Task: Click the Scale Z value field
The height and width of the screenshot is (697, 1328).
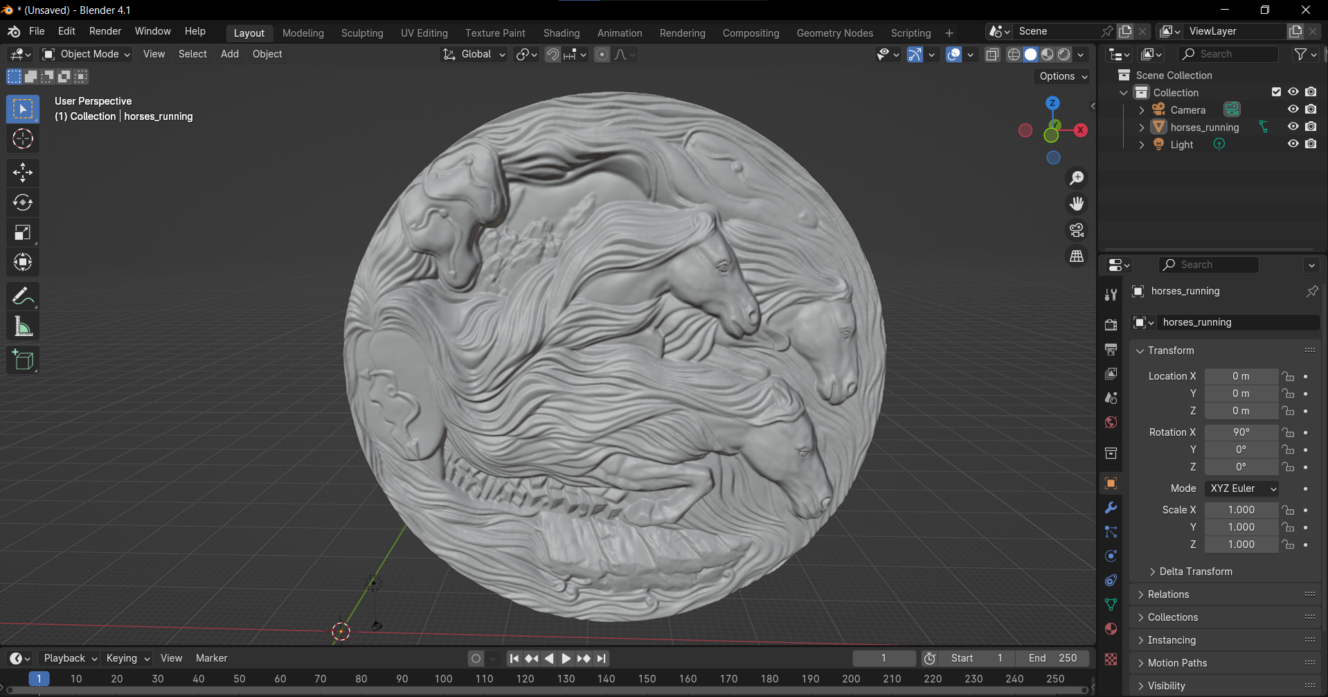Action: pos(1241,545)
